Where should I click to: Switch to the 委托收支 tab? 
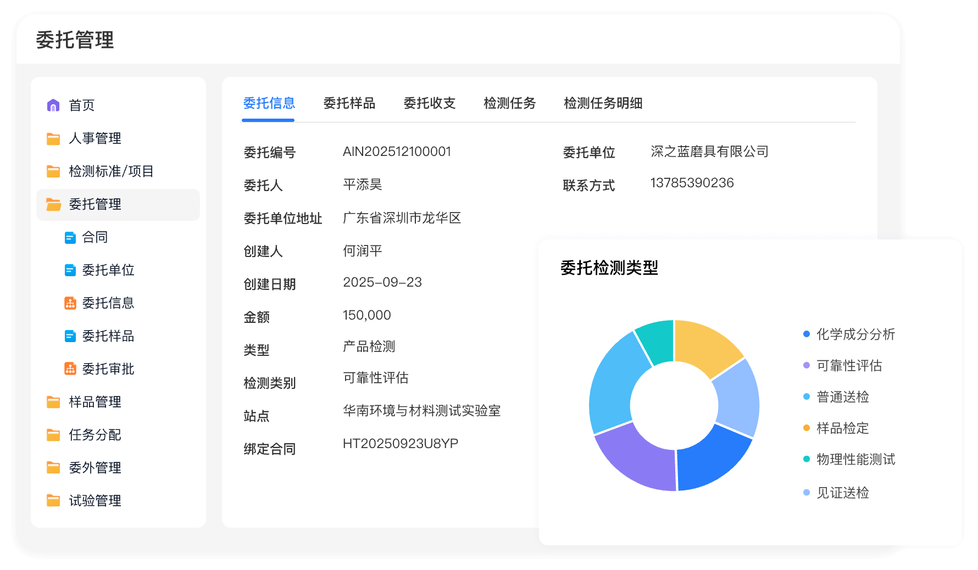pyautogui.click(x=429, y=103)
